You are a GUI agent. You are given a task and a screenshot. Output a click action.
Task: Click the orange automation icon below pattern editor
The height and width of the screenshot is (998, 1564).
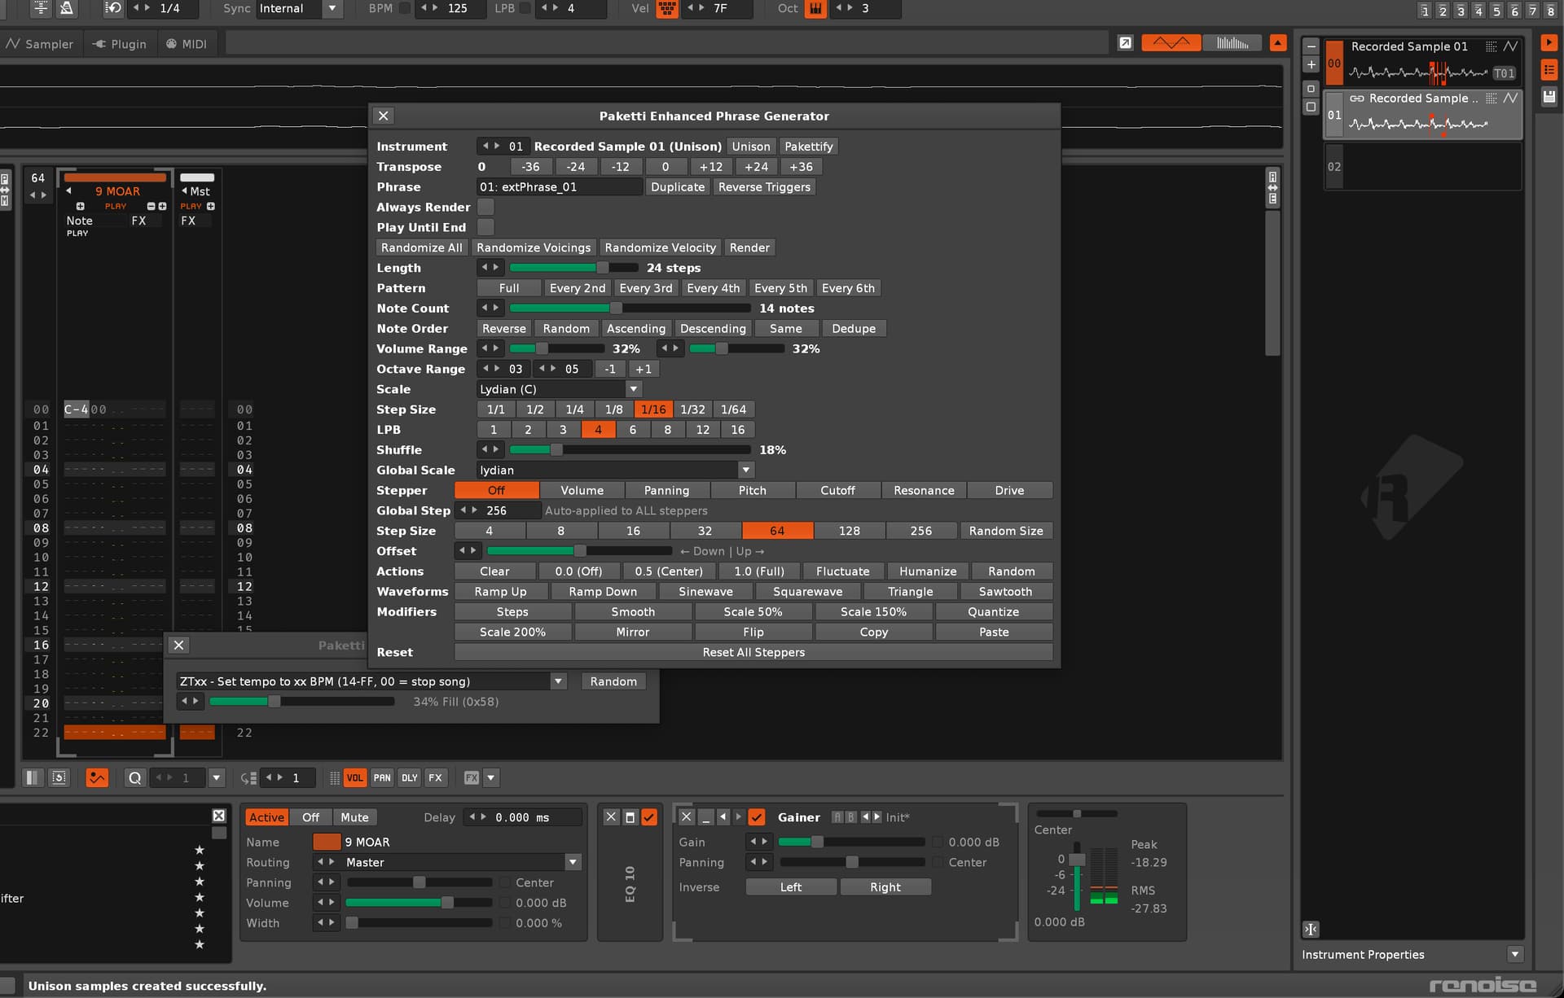pyautogui.click(x=97, y=777)
